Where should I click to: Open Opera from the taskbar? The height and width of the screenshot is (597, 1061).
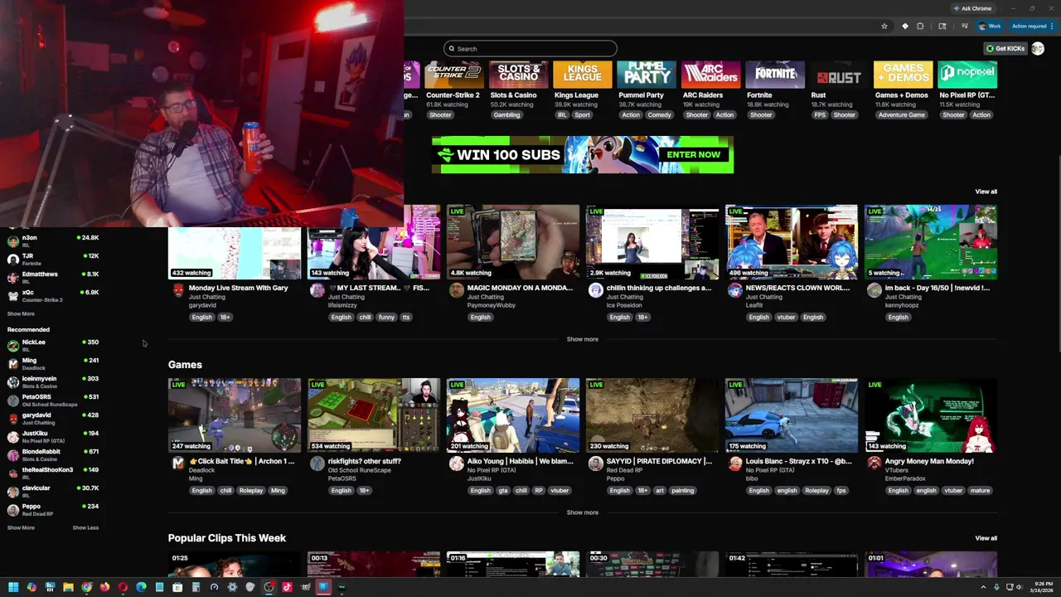[x=123, y=587]
